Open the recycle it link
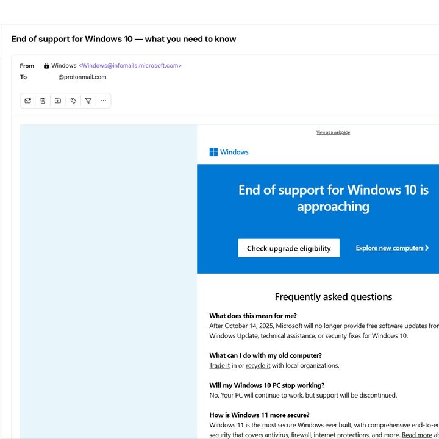439x439 pixels. click(258, 366)
